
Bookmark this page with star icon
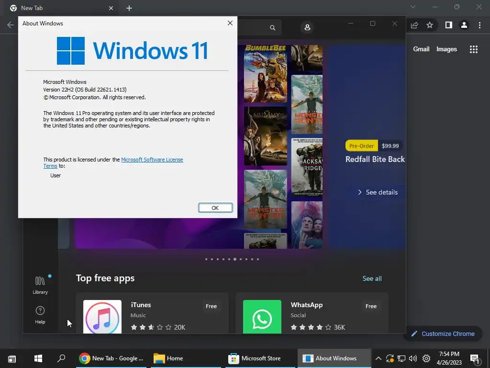pos(430,25)
